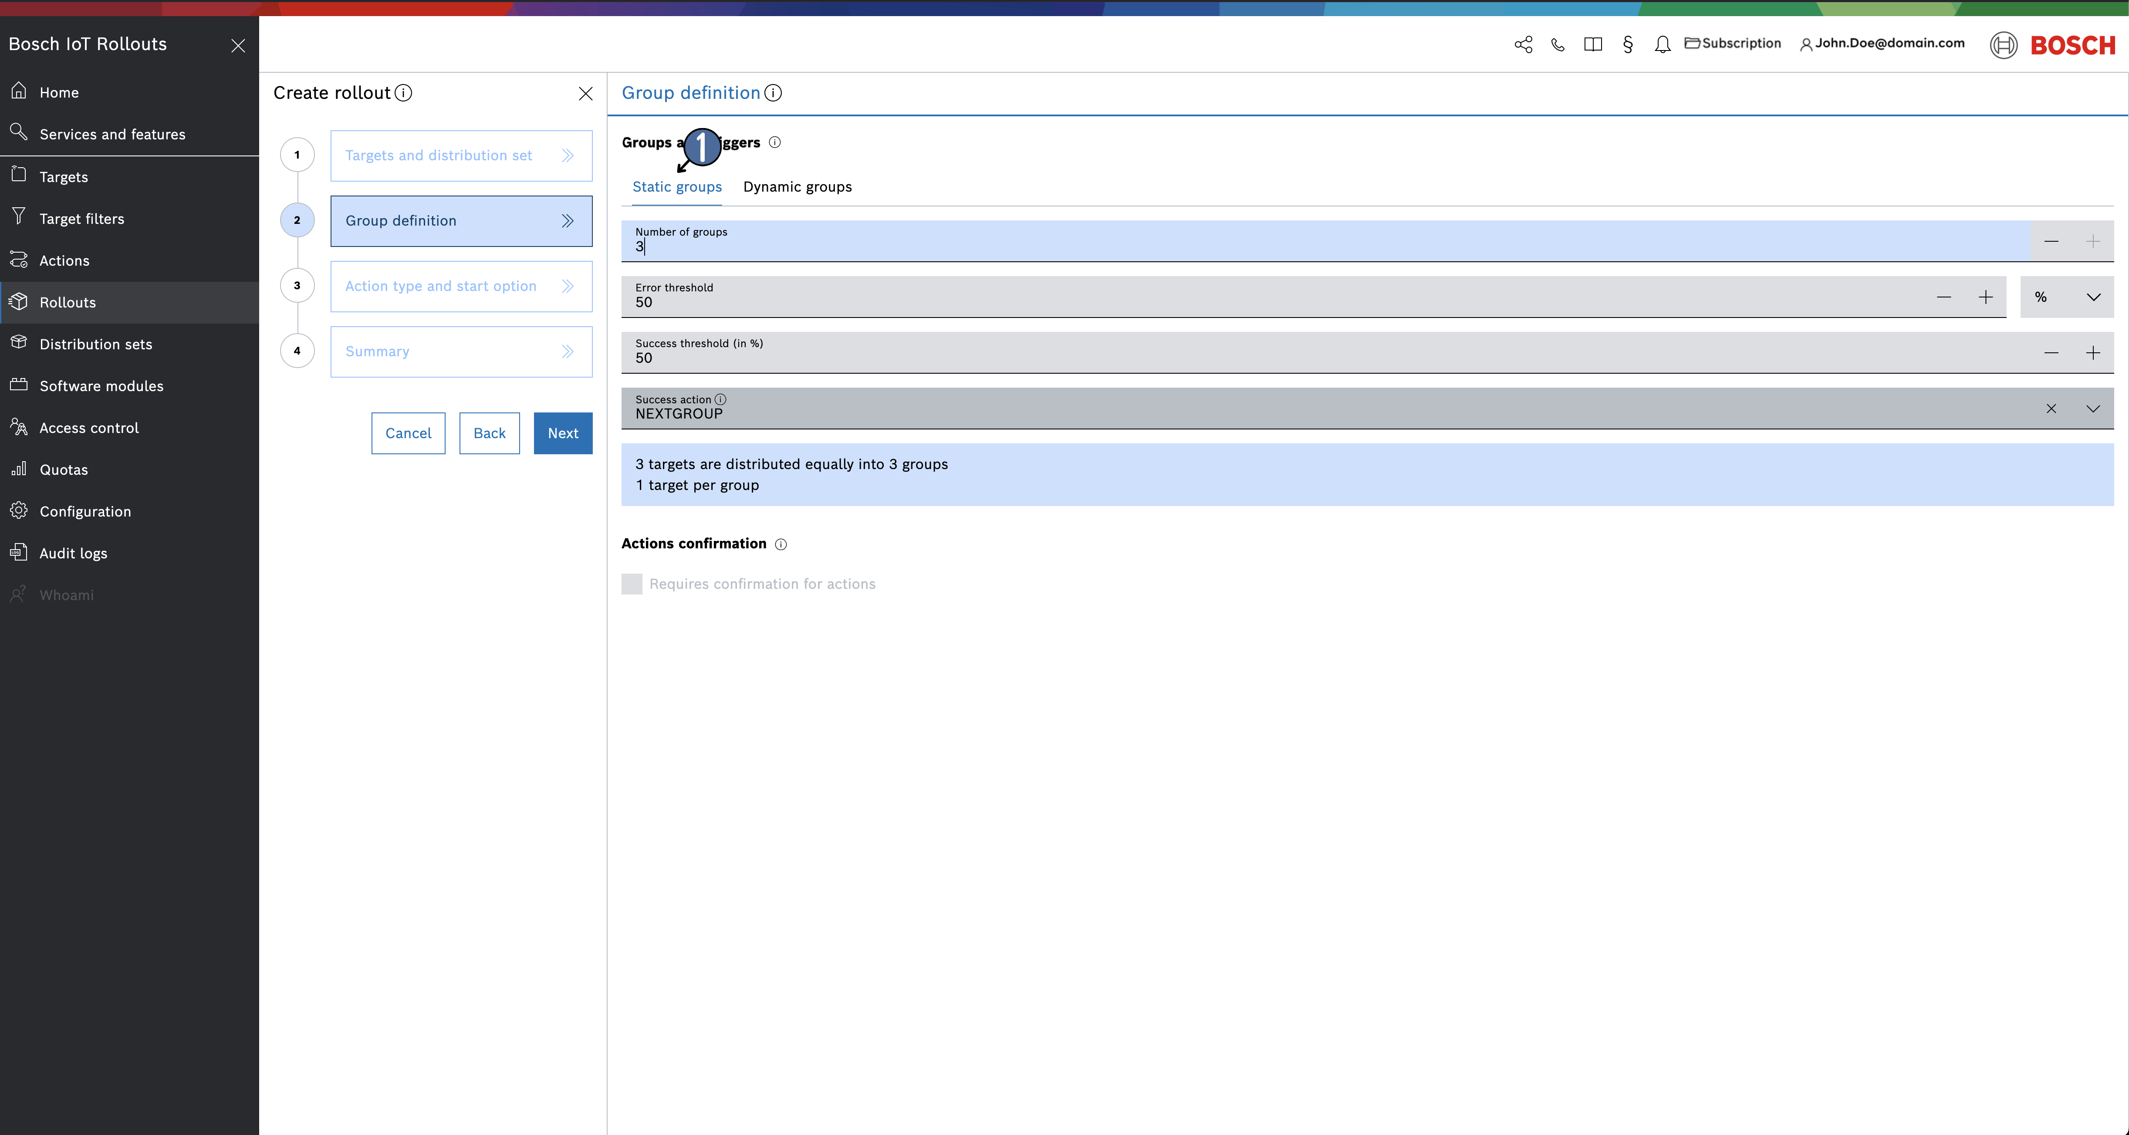
Task: Click step number 3 circle
Action: click(297, 285)
